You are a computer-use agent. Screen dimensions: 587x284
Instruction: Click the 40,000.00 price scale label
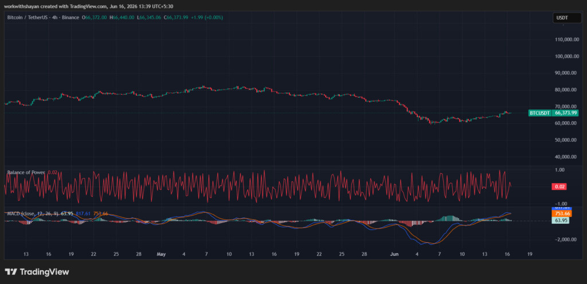coord(567,157)
